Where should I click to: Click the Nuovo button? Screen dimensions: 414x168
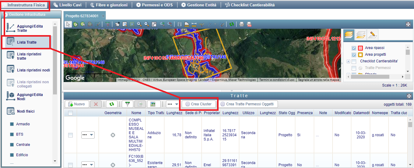(x=77, y=104)
